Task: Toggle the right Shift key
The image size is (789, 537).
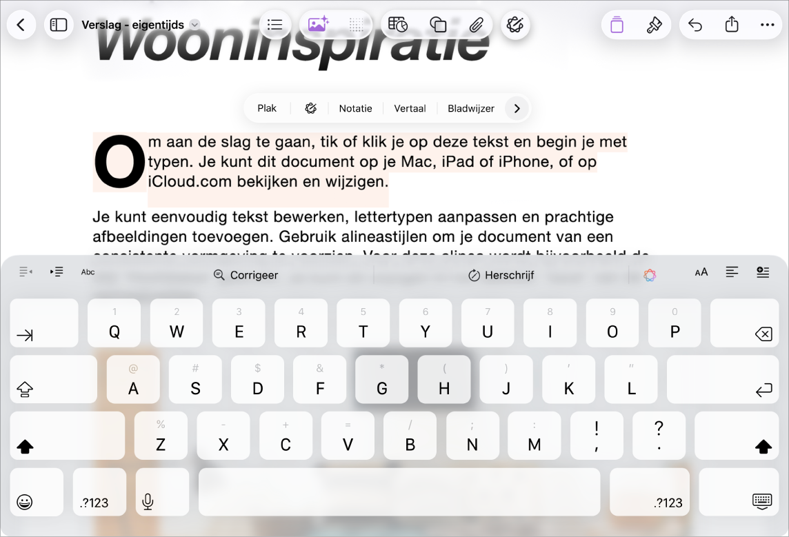Action: [x=737, y=436]
